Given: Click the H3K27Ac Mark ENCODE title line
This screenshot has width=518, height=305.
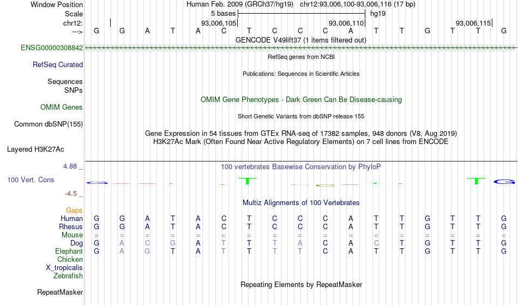Looking at the screenshot, I should pos(301,142).
